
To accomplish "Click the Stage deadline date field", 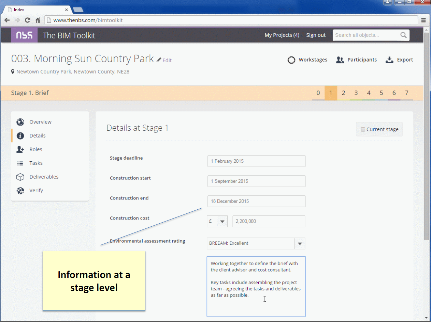I will 256,161.
